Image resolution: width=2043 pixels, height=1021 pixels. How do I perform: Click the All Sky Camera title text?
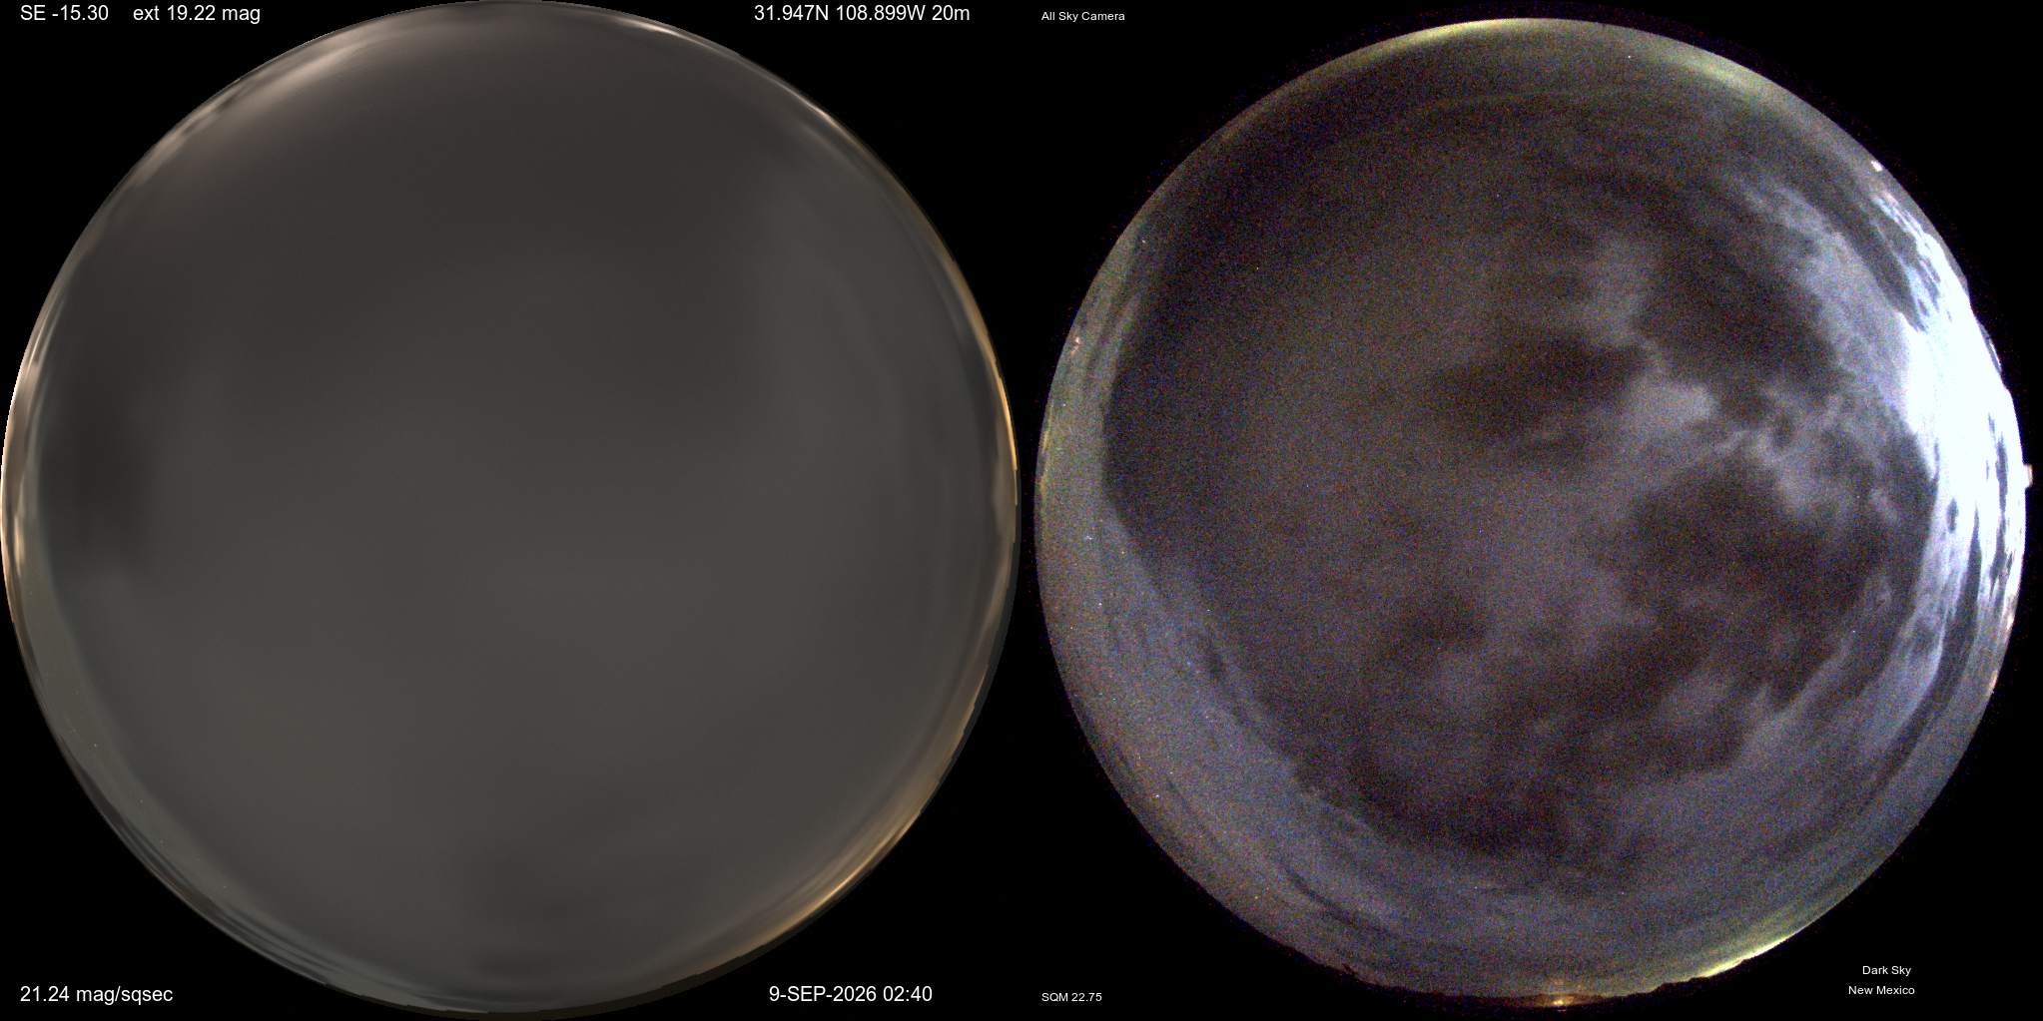pyautogui.click(x=1082, y=16)
